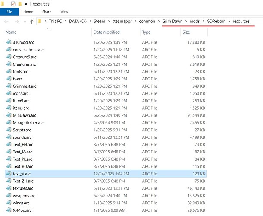The image size is (263, 216).
Task: Click the X-Mod.arc file icon
Action: [9, 210]
